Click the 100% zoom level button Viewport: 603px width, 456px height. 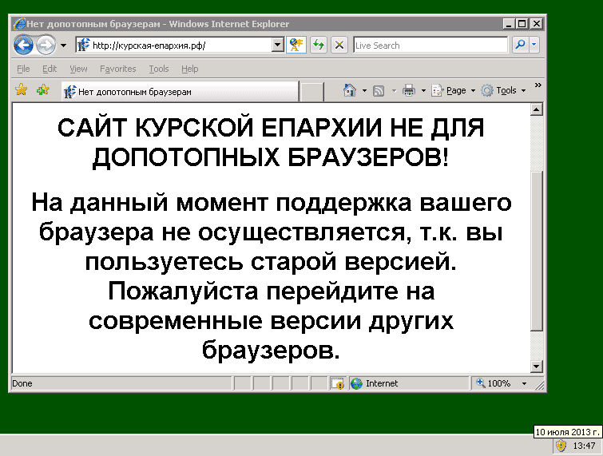(494, 383)
